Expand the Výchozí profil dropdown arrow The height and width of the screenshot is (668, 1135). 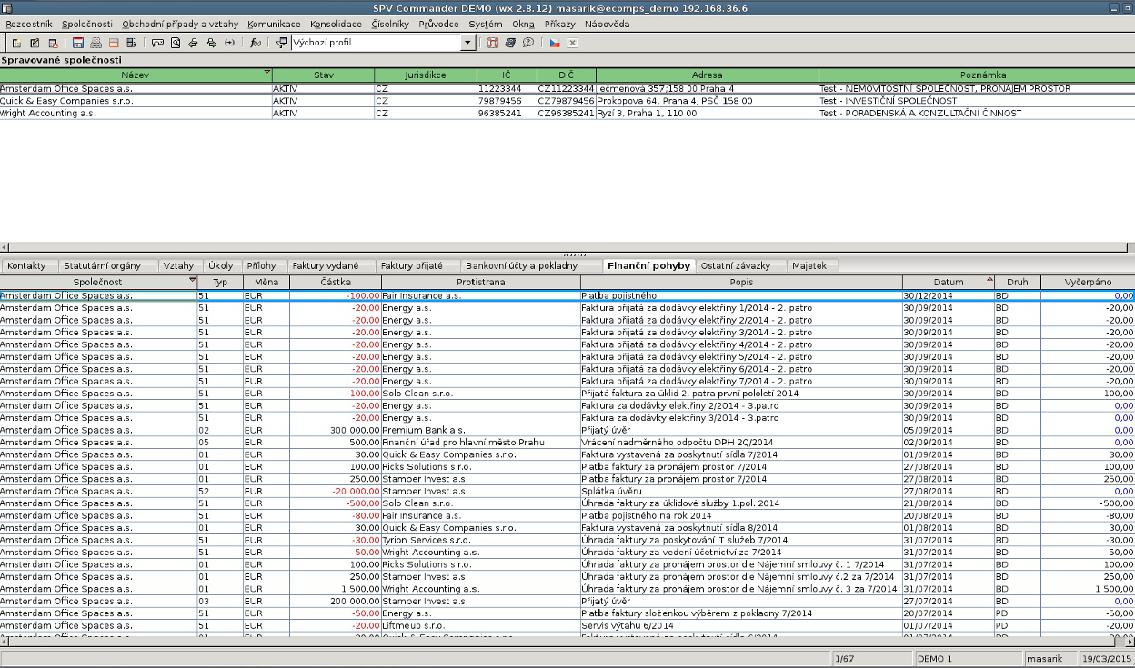[x=468, y=43]
